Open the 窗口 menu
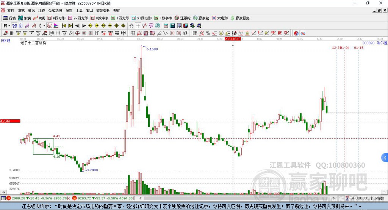 tap(89, 10)
